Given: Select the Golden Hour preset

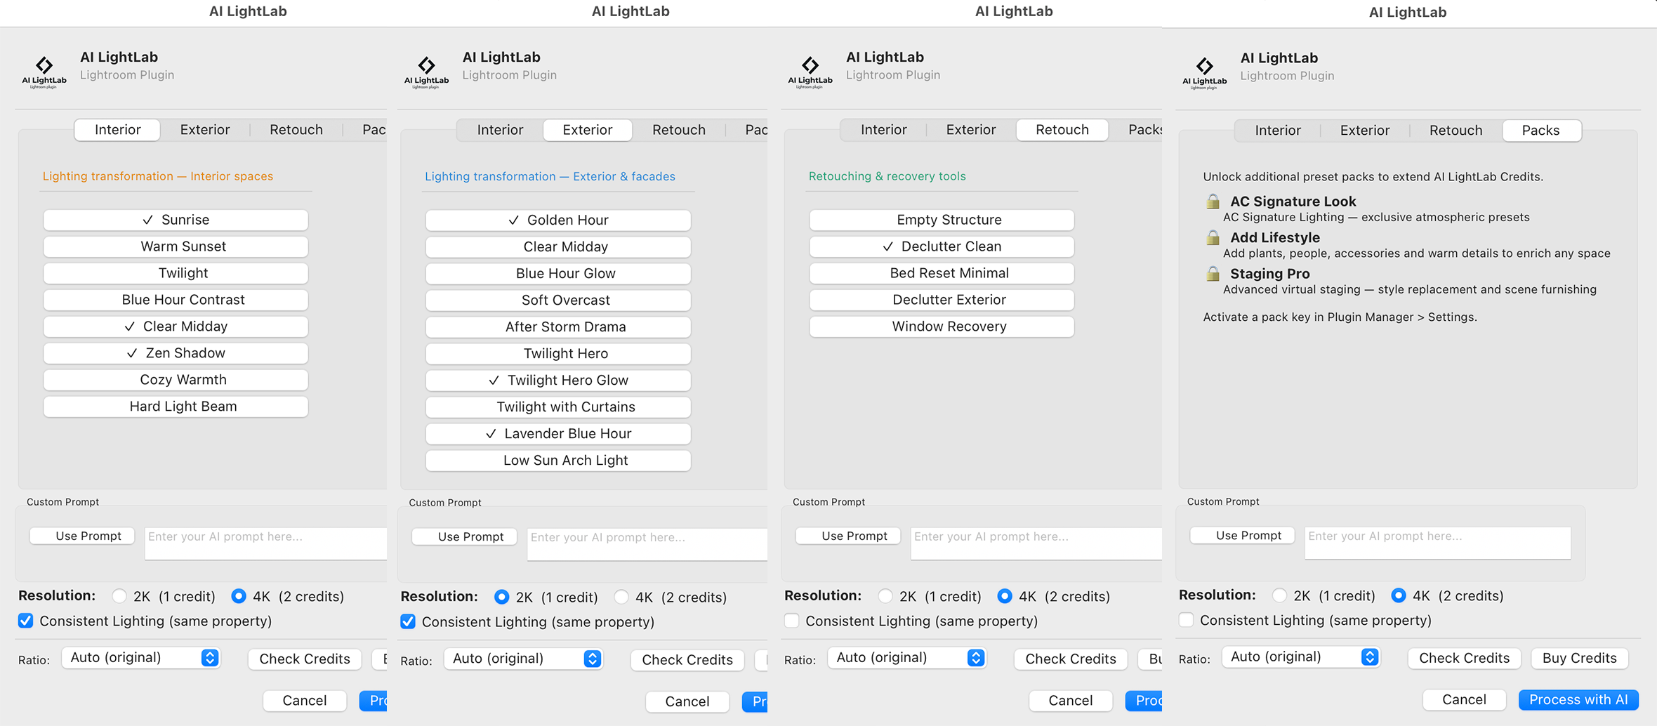Looking at the screenshot, I should click(557, 219).
